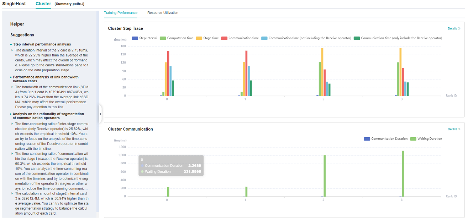Viewport: 468px width, 220px height.
Task: Open Details for Cluster Communication
Action: tap(454, 129)
